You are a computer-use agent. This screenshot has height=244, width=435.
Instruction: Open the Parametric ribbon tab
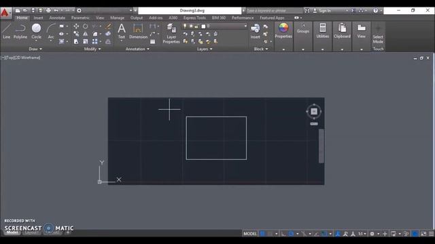[x=80, y=18]
